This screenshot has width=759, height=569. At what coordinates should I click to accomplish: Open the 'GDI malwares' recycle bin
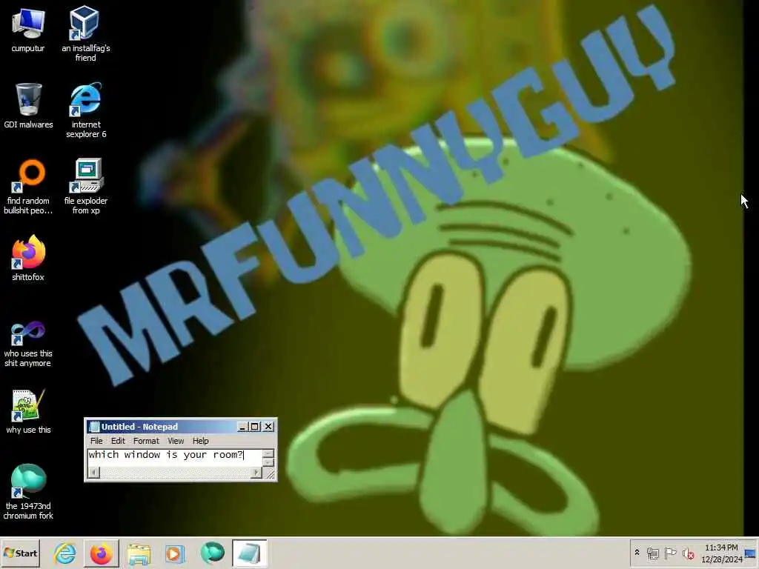28,106
